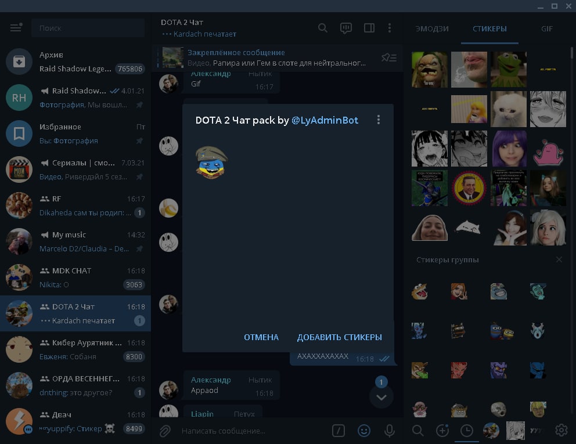Open the @LyAdminBot link
The height and width of the screenshot is (444, 576).
click(x=325, y=120)
